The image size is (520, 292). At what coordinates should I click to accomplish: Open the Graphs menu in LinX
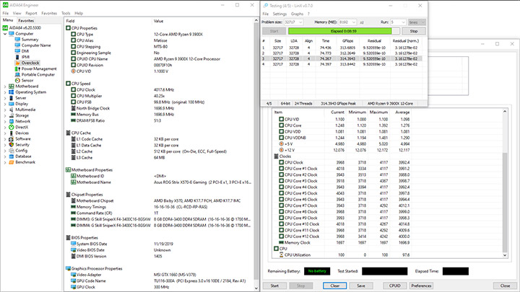tap(297, 14)
